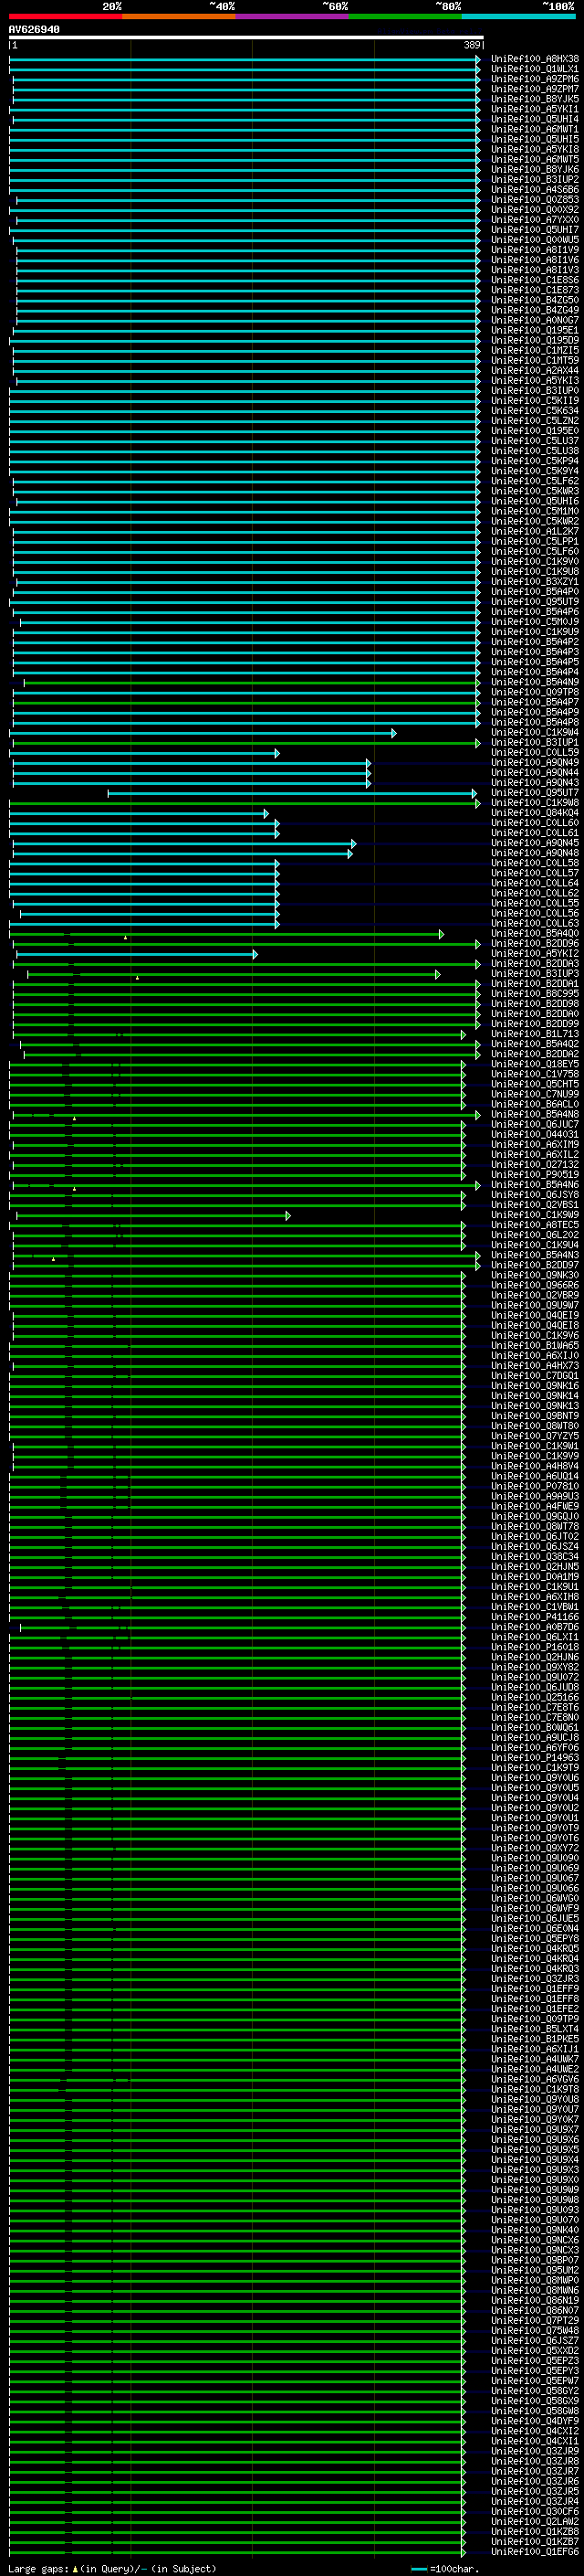Open hit UniRef100_A9ZPM7
This screenshot has width=584, height=2576.
535,89
